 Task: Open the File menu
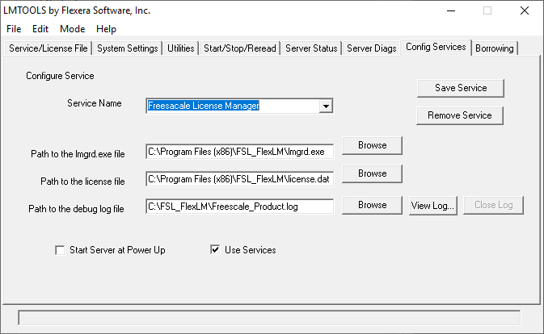(14, 29)
